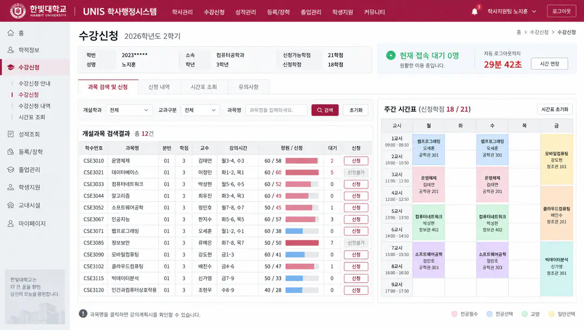Viewport: 584px width, 330px height.
Task: Click the 성적조회 document icon
Action: (11, 134)
